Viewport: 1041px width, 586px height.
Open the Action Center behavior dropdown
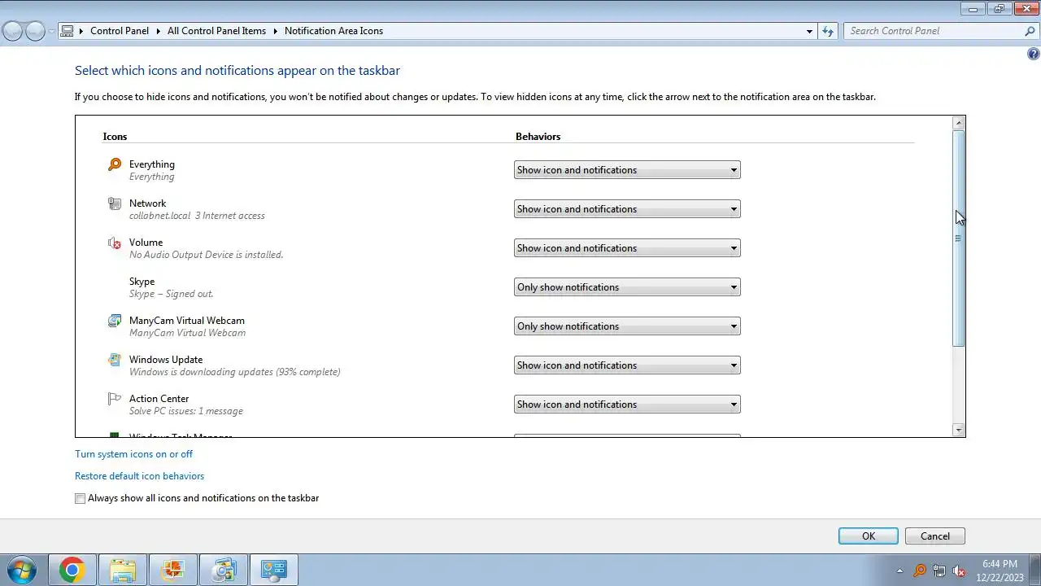[x=627, y=405]
